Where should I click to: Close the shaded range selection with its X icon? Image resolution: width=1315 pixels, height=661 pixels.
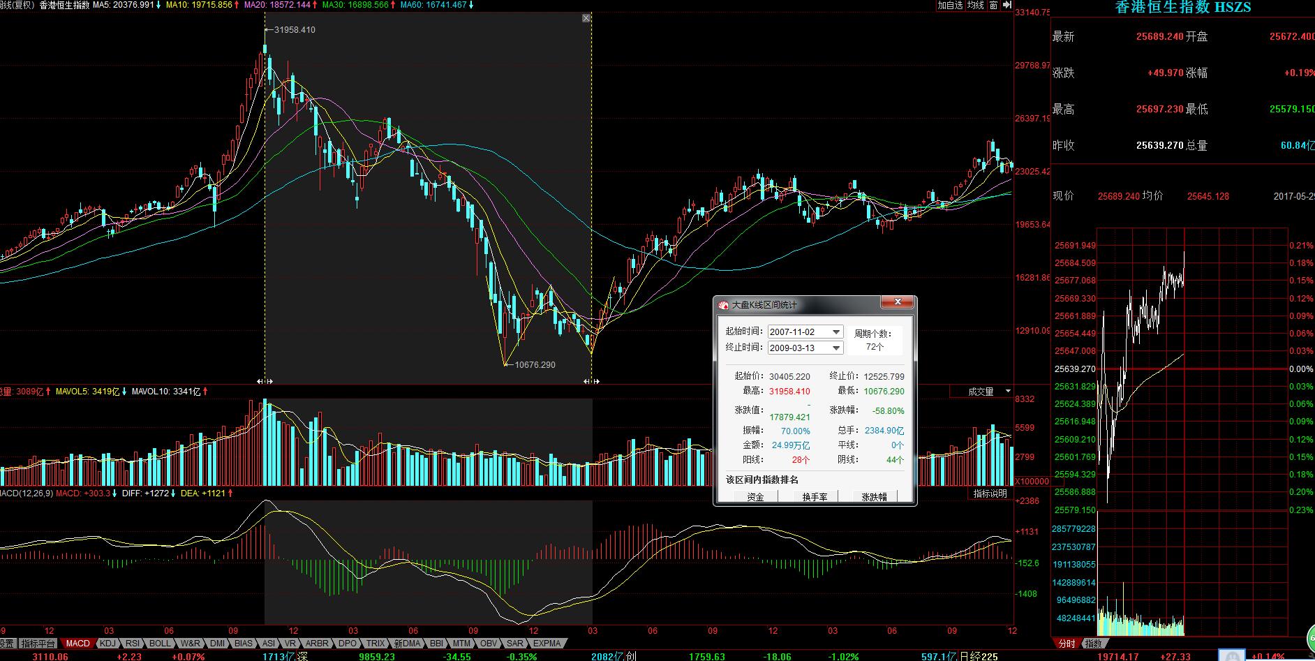586,18
